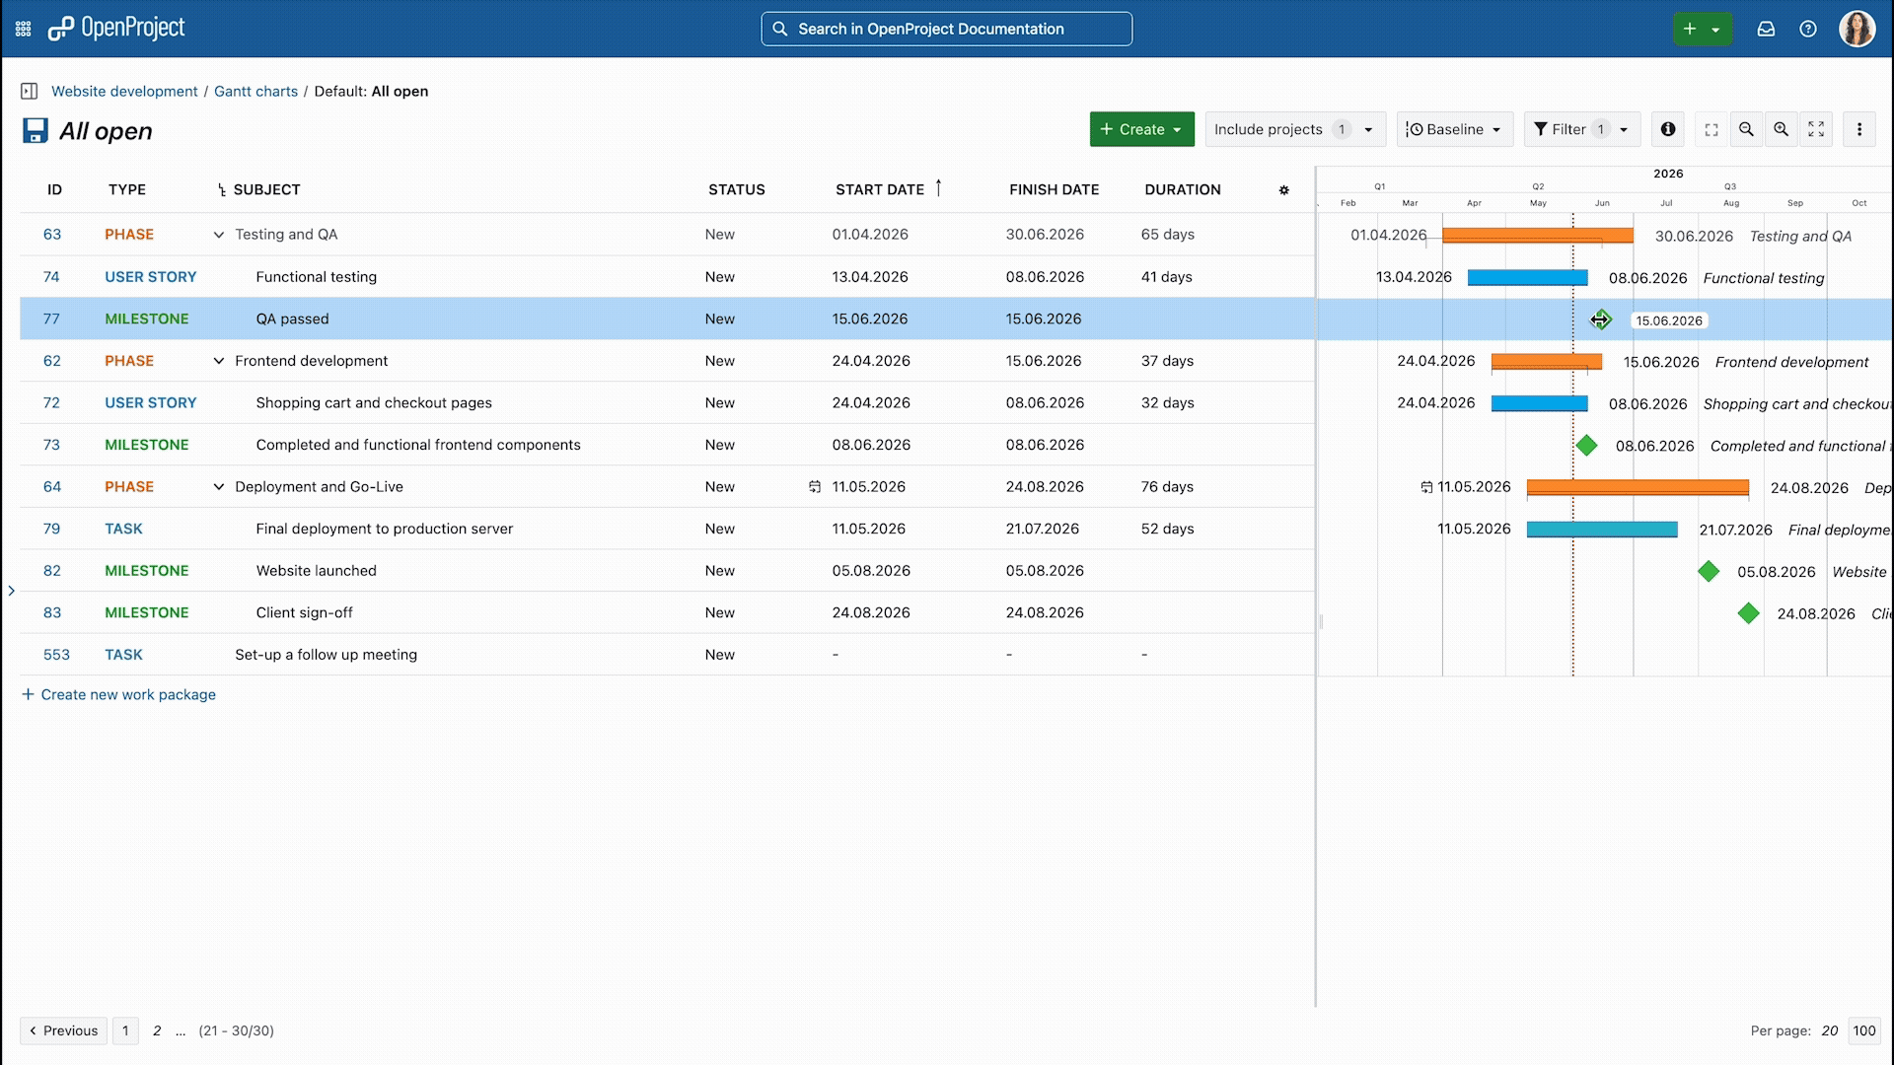1894x1065 pixels.
Task: Click the Client sign-off milestone diamond
Action: click(1748, 613)
